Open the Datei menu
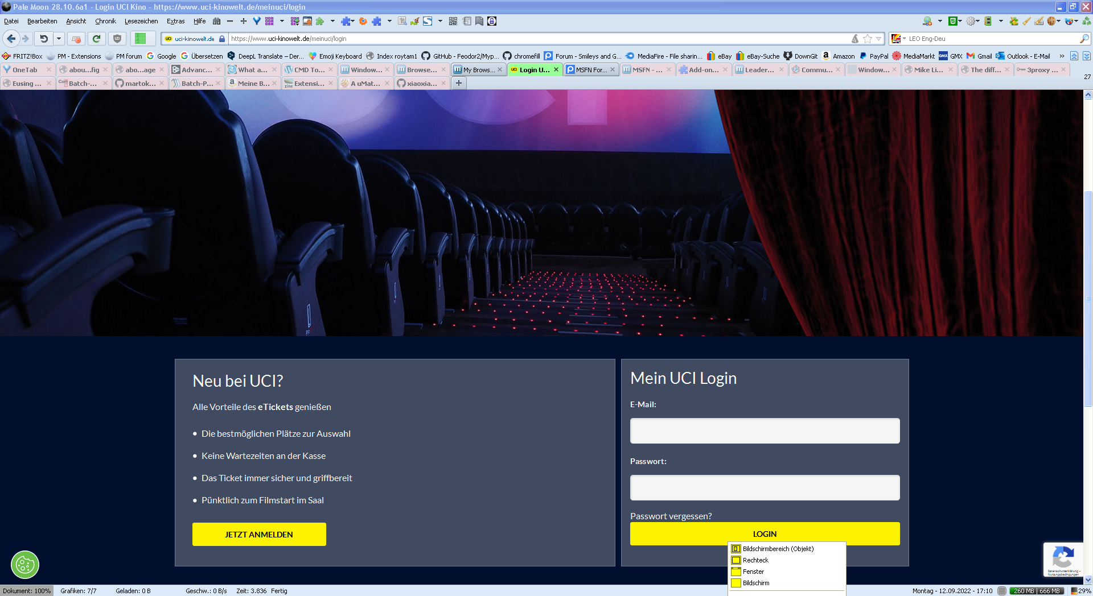1093x596 pixels. click(x=11, y=21)
